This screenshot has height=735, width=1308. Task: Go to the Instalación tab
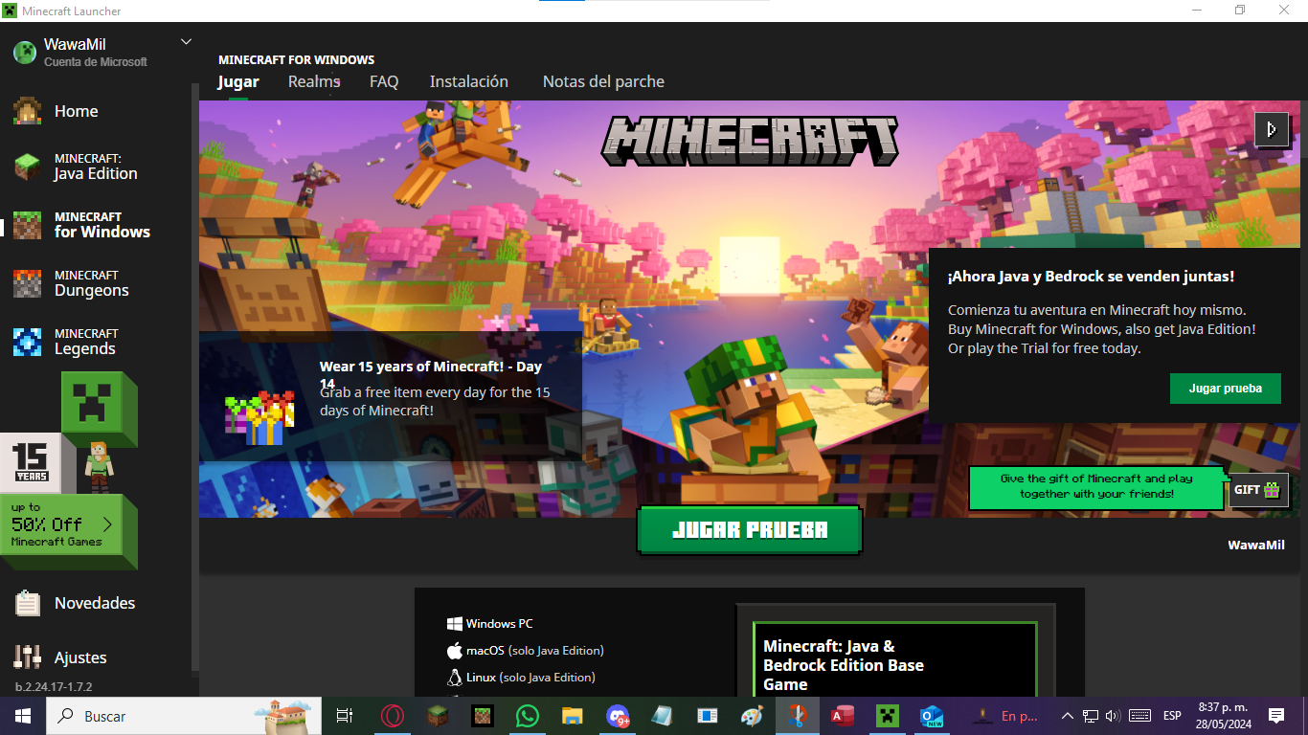coord(468,82)
